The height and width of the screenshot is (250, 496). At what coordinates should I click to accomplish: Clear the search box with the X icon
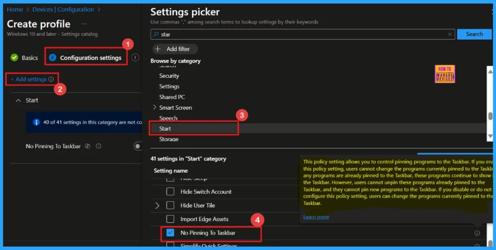pyautogui.click(x=450, y=34)
